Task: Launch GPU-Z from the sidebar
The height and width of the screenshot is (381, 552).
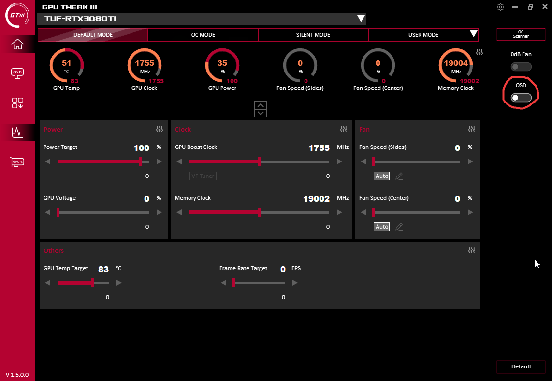Action: coord(17,162)
